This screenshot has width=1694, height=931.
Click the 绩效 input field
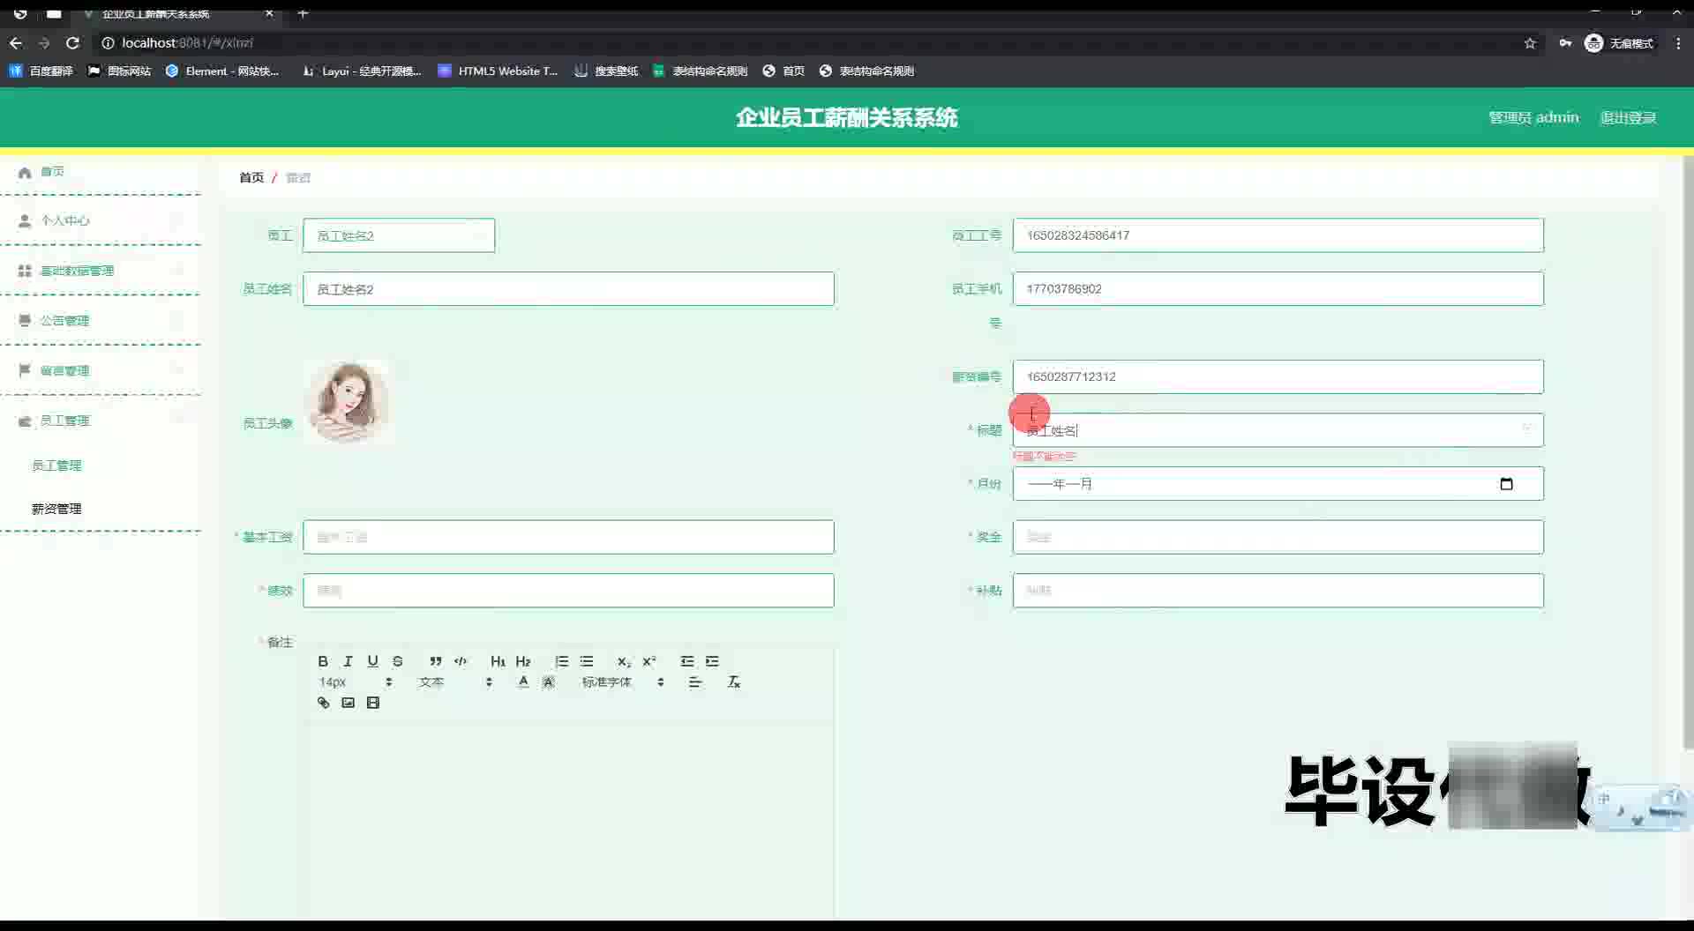pos(568,591)
